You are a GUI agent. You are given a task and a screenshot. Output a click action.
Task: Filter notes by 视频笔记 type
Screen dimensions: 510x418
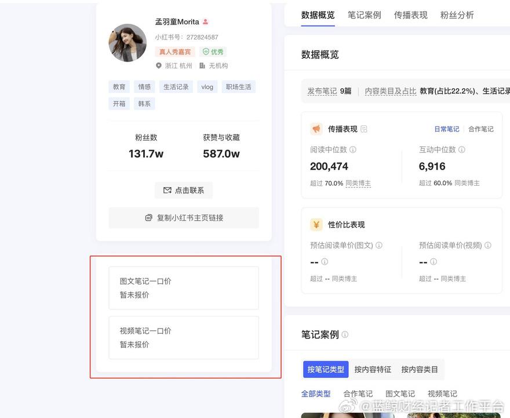point(442,394)
